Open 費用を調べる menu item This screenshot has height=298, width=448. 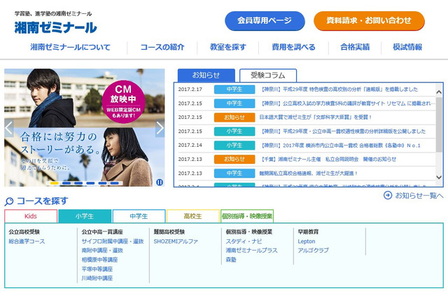point(293,47)
